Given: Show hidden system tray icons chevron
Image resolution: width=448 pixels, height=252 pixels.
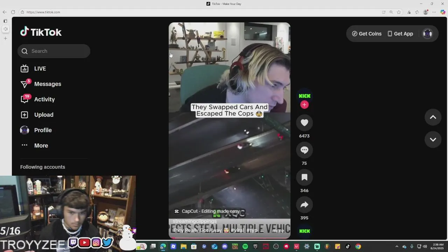Looking at the screenshot, I should click(397, 246).
